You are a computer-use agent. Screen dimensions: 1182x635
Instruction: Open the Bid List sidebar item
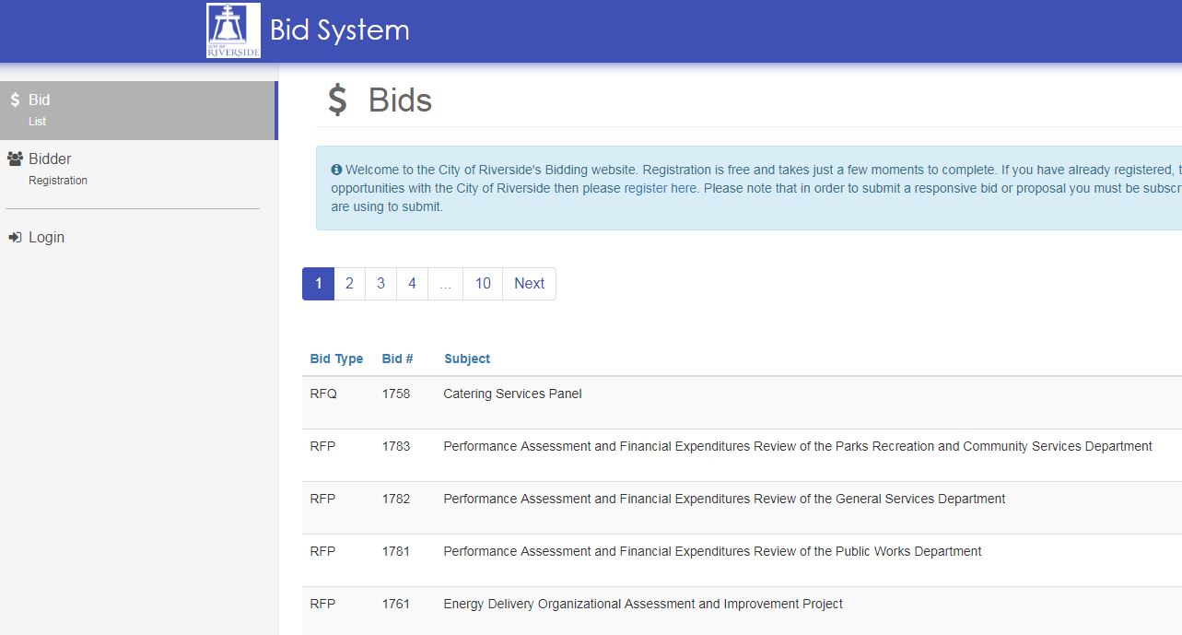[138, 111]
